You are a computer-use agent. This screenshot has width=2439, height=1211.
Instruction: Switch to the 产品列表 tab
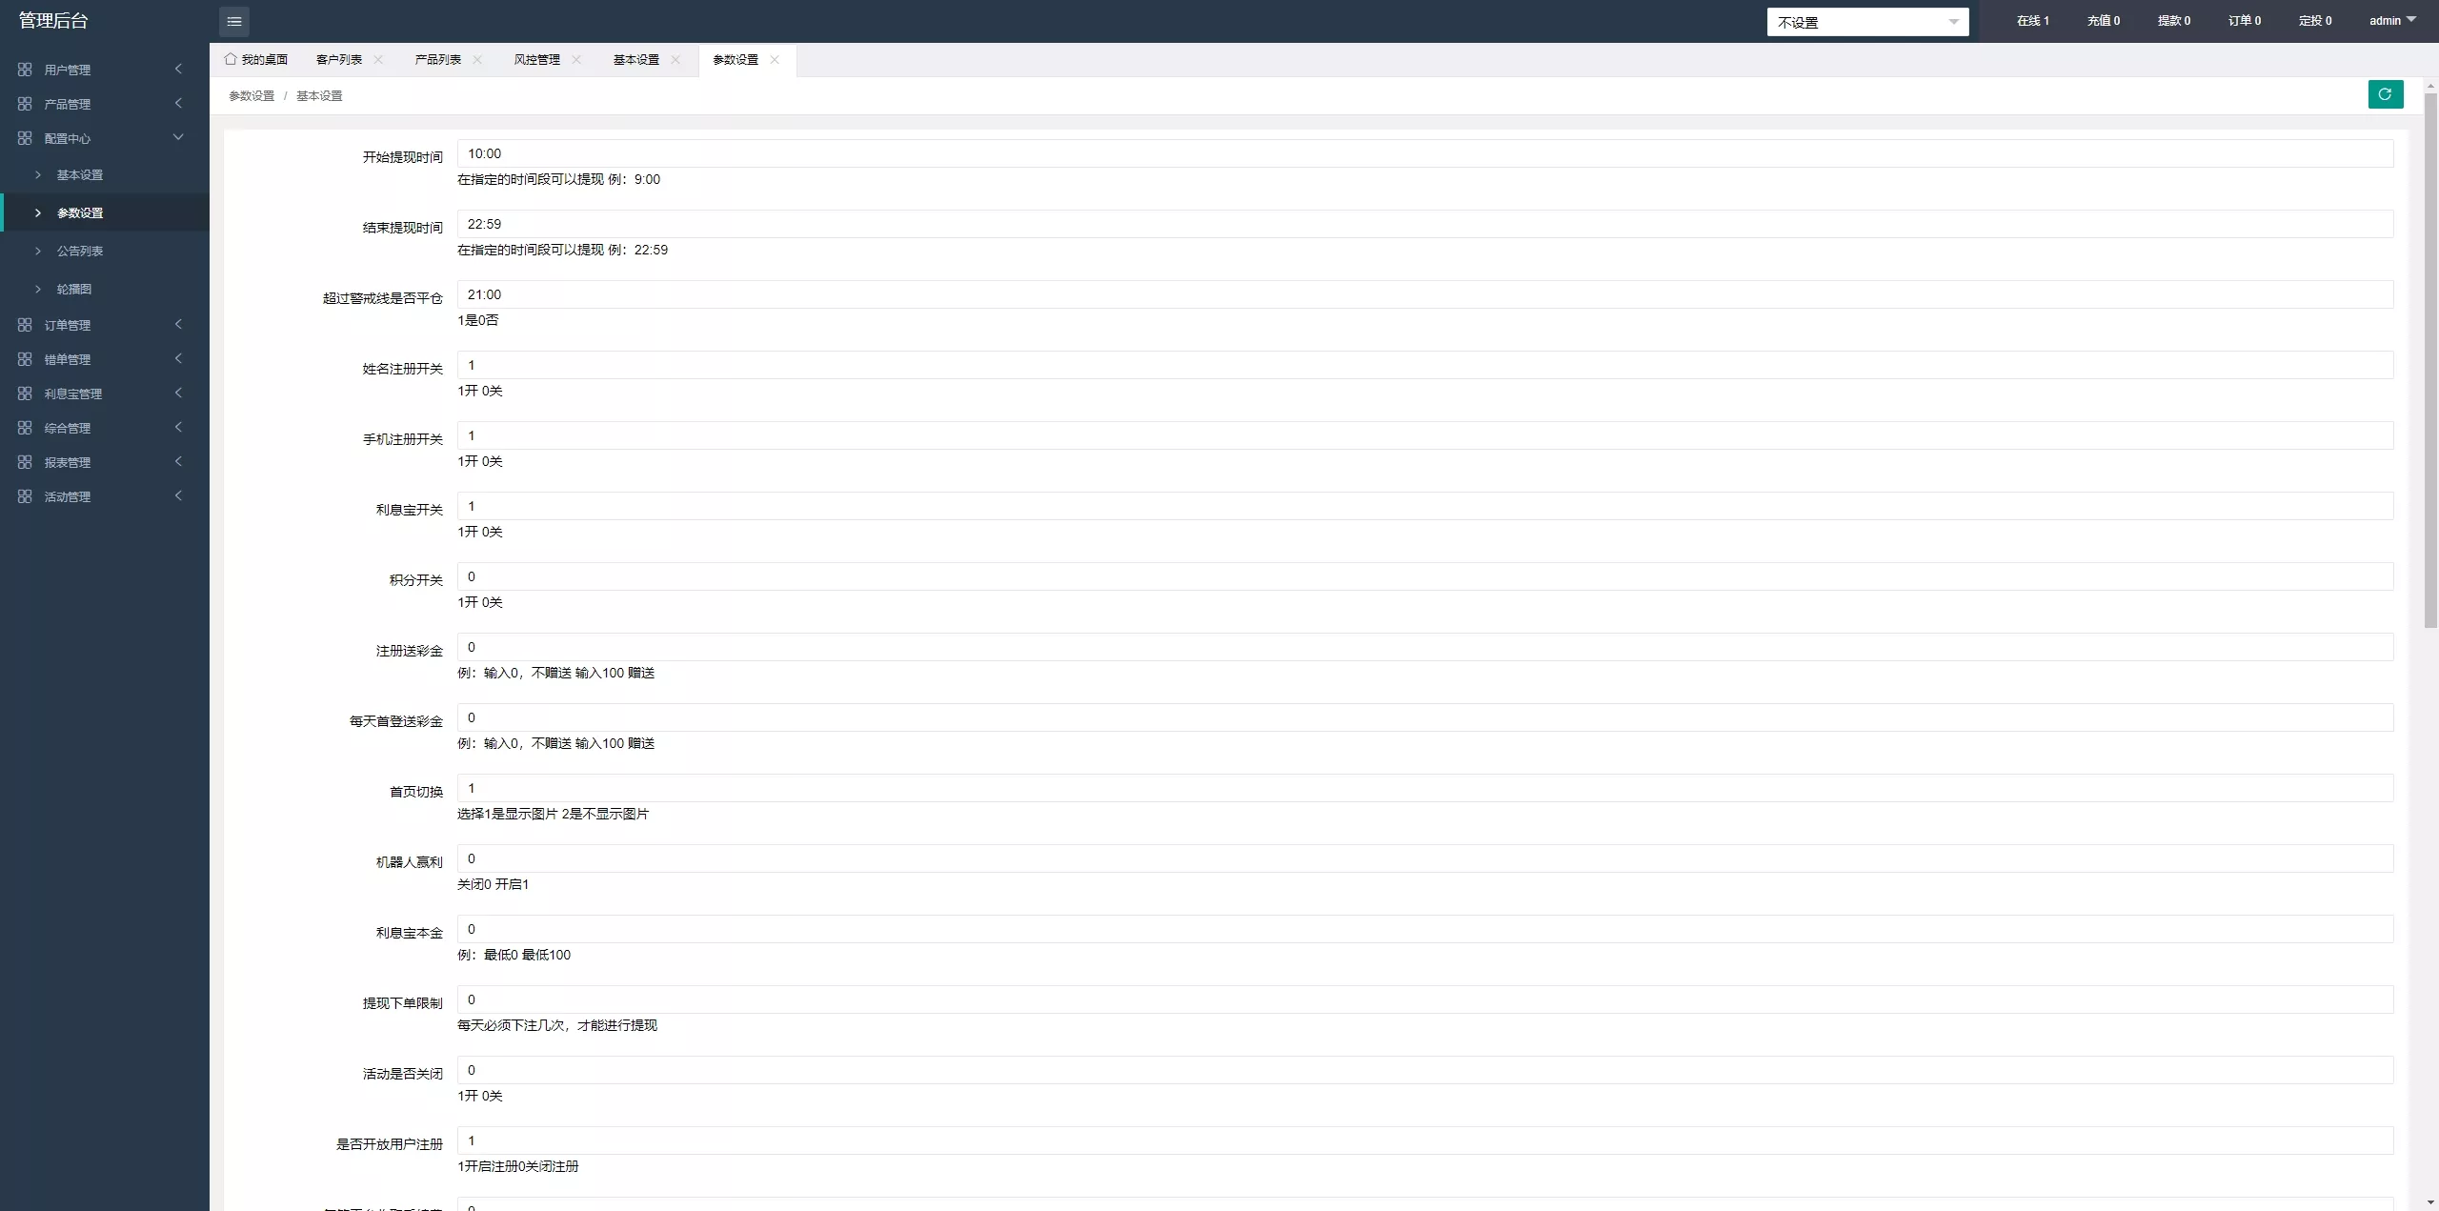tap(437, 59)
